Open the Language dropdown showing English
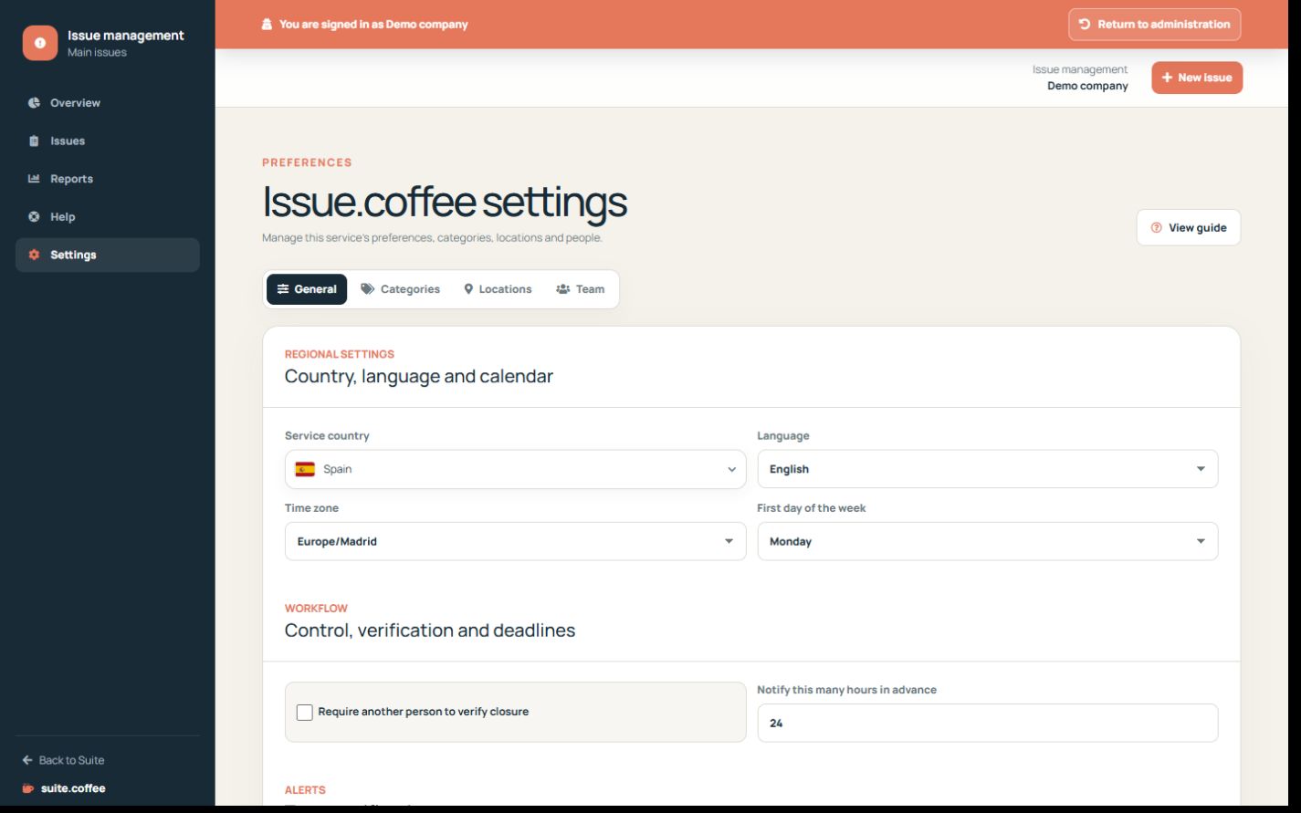This screenshot has width=1301, height=813. pyautogui.click(x=988, y=469)
